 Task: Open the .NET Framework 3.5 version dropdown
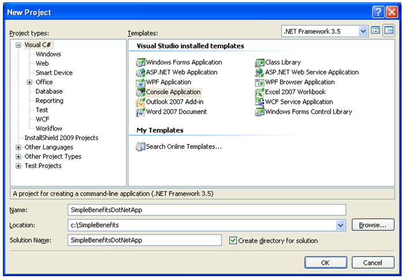(x=363, y=32)
